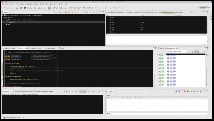Screen dimensions: 214x121
Task: Open the External Tools dropdown arrow
Action: 80,8
